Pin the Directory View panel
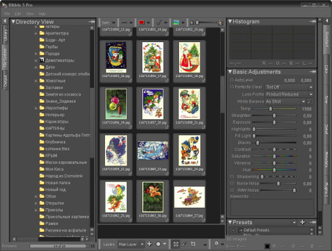The image size is (332, 251). pyautogui.click(x=91, y=21)
